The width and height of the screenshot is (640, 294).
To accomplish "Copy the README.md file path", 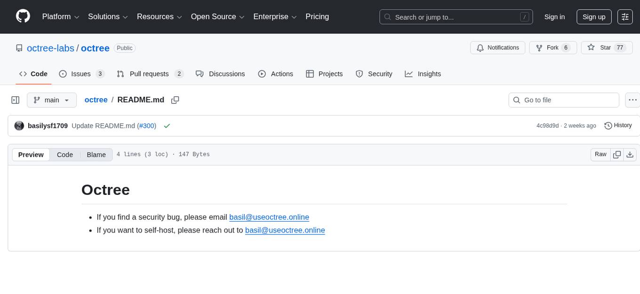I will [x=175, y=100].
